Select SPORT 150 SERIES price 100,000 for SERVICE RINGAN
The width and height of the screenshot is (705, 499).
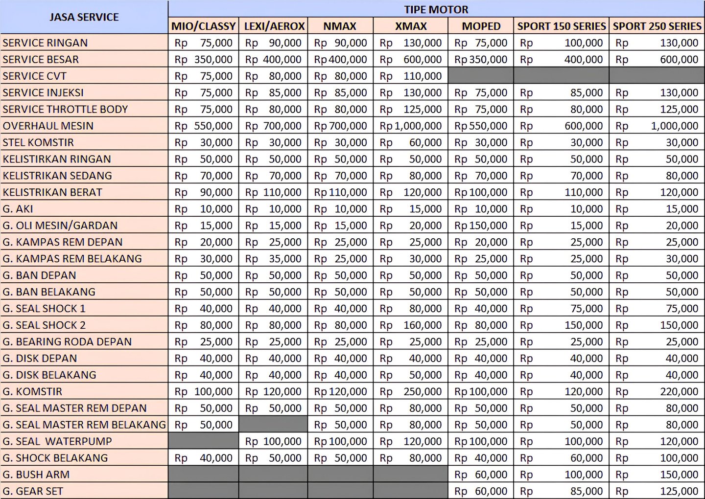(x=562, y=43)
